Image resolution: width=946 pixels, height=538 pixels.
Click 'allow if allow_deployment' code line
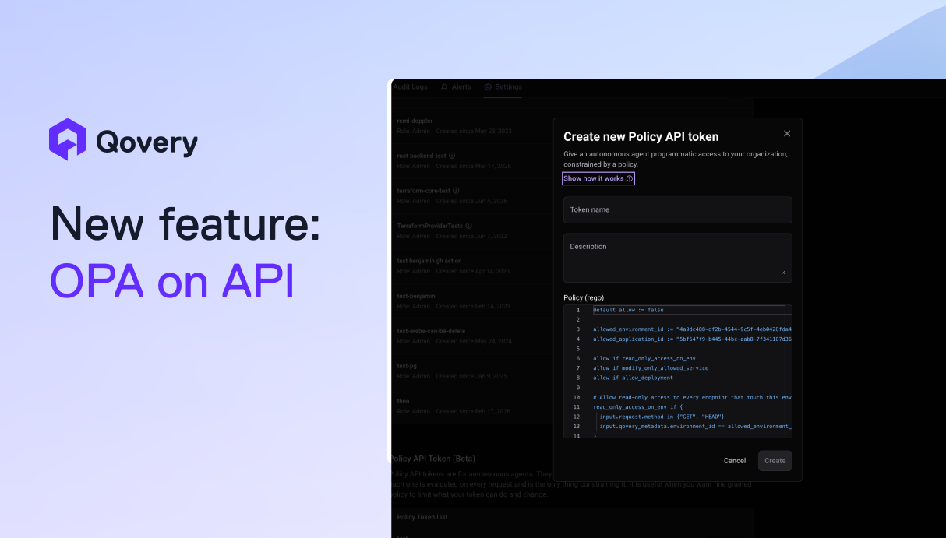pyautogui.click(x=633, y=378)
